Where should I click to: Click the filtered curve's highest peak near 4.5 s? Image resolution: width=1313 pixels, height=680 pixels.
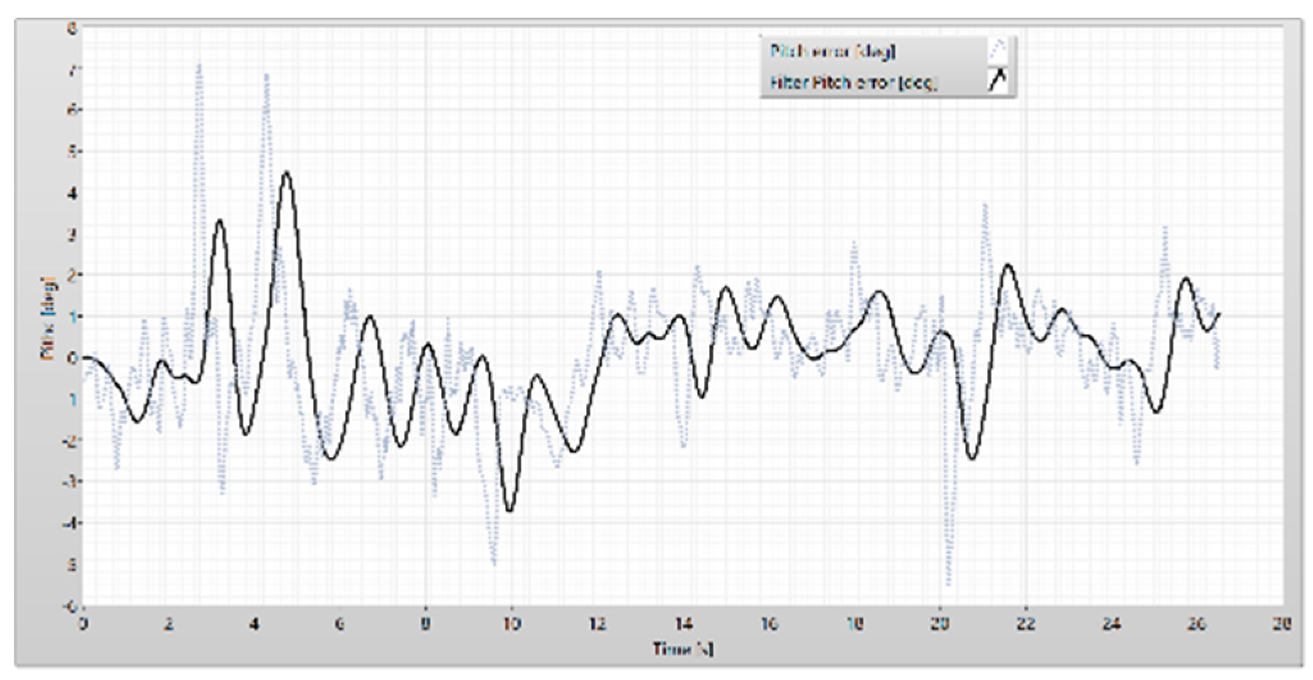pos(286,173)
